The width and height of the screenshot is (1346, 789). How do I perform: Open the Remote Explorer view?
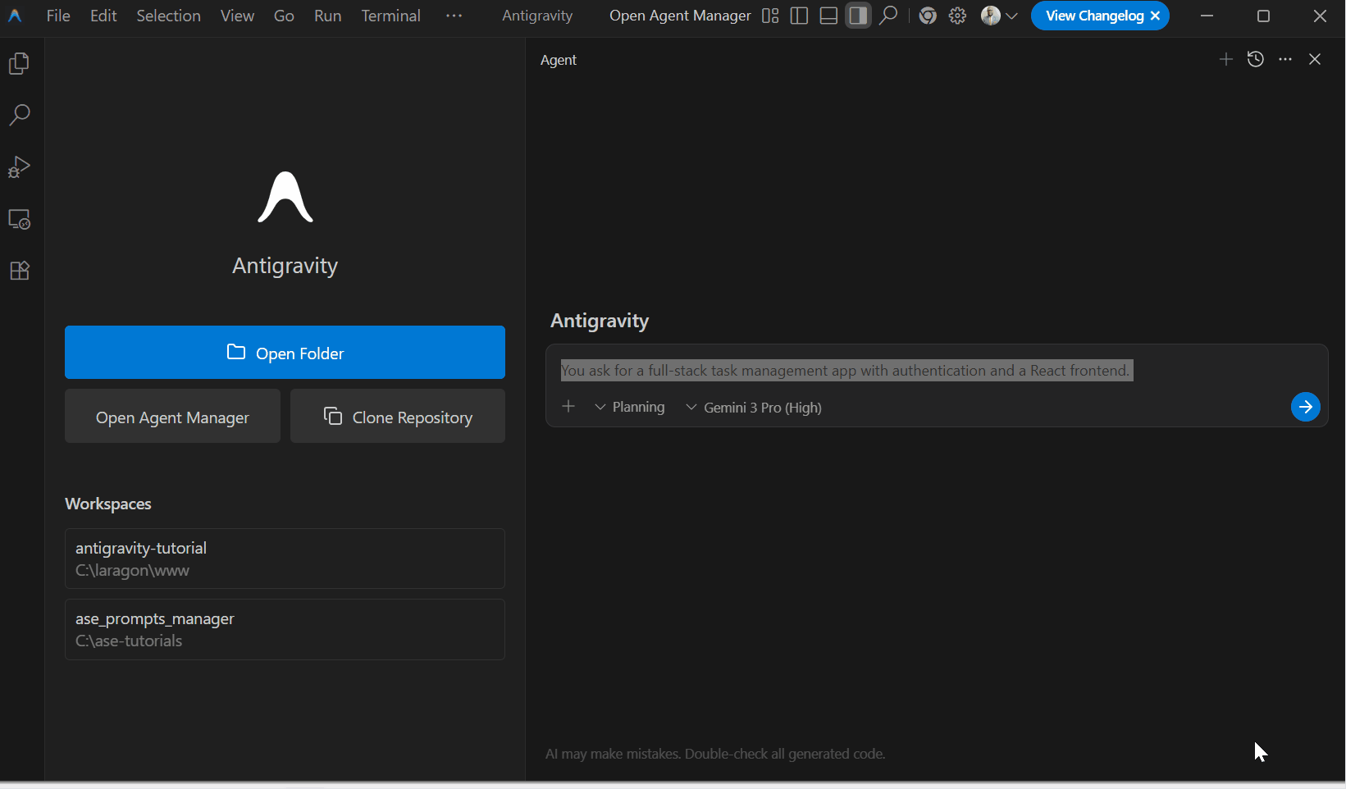click(20, 220)
